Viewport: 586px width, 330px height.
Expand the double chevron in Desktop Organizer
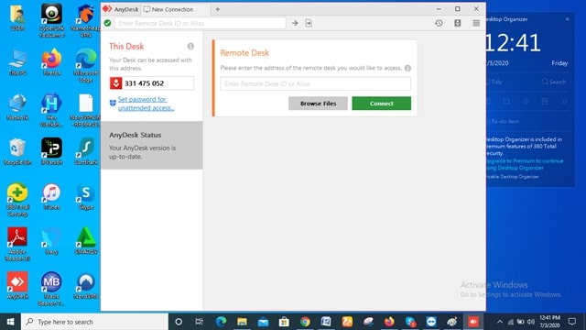564,102
